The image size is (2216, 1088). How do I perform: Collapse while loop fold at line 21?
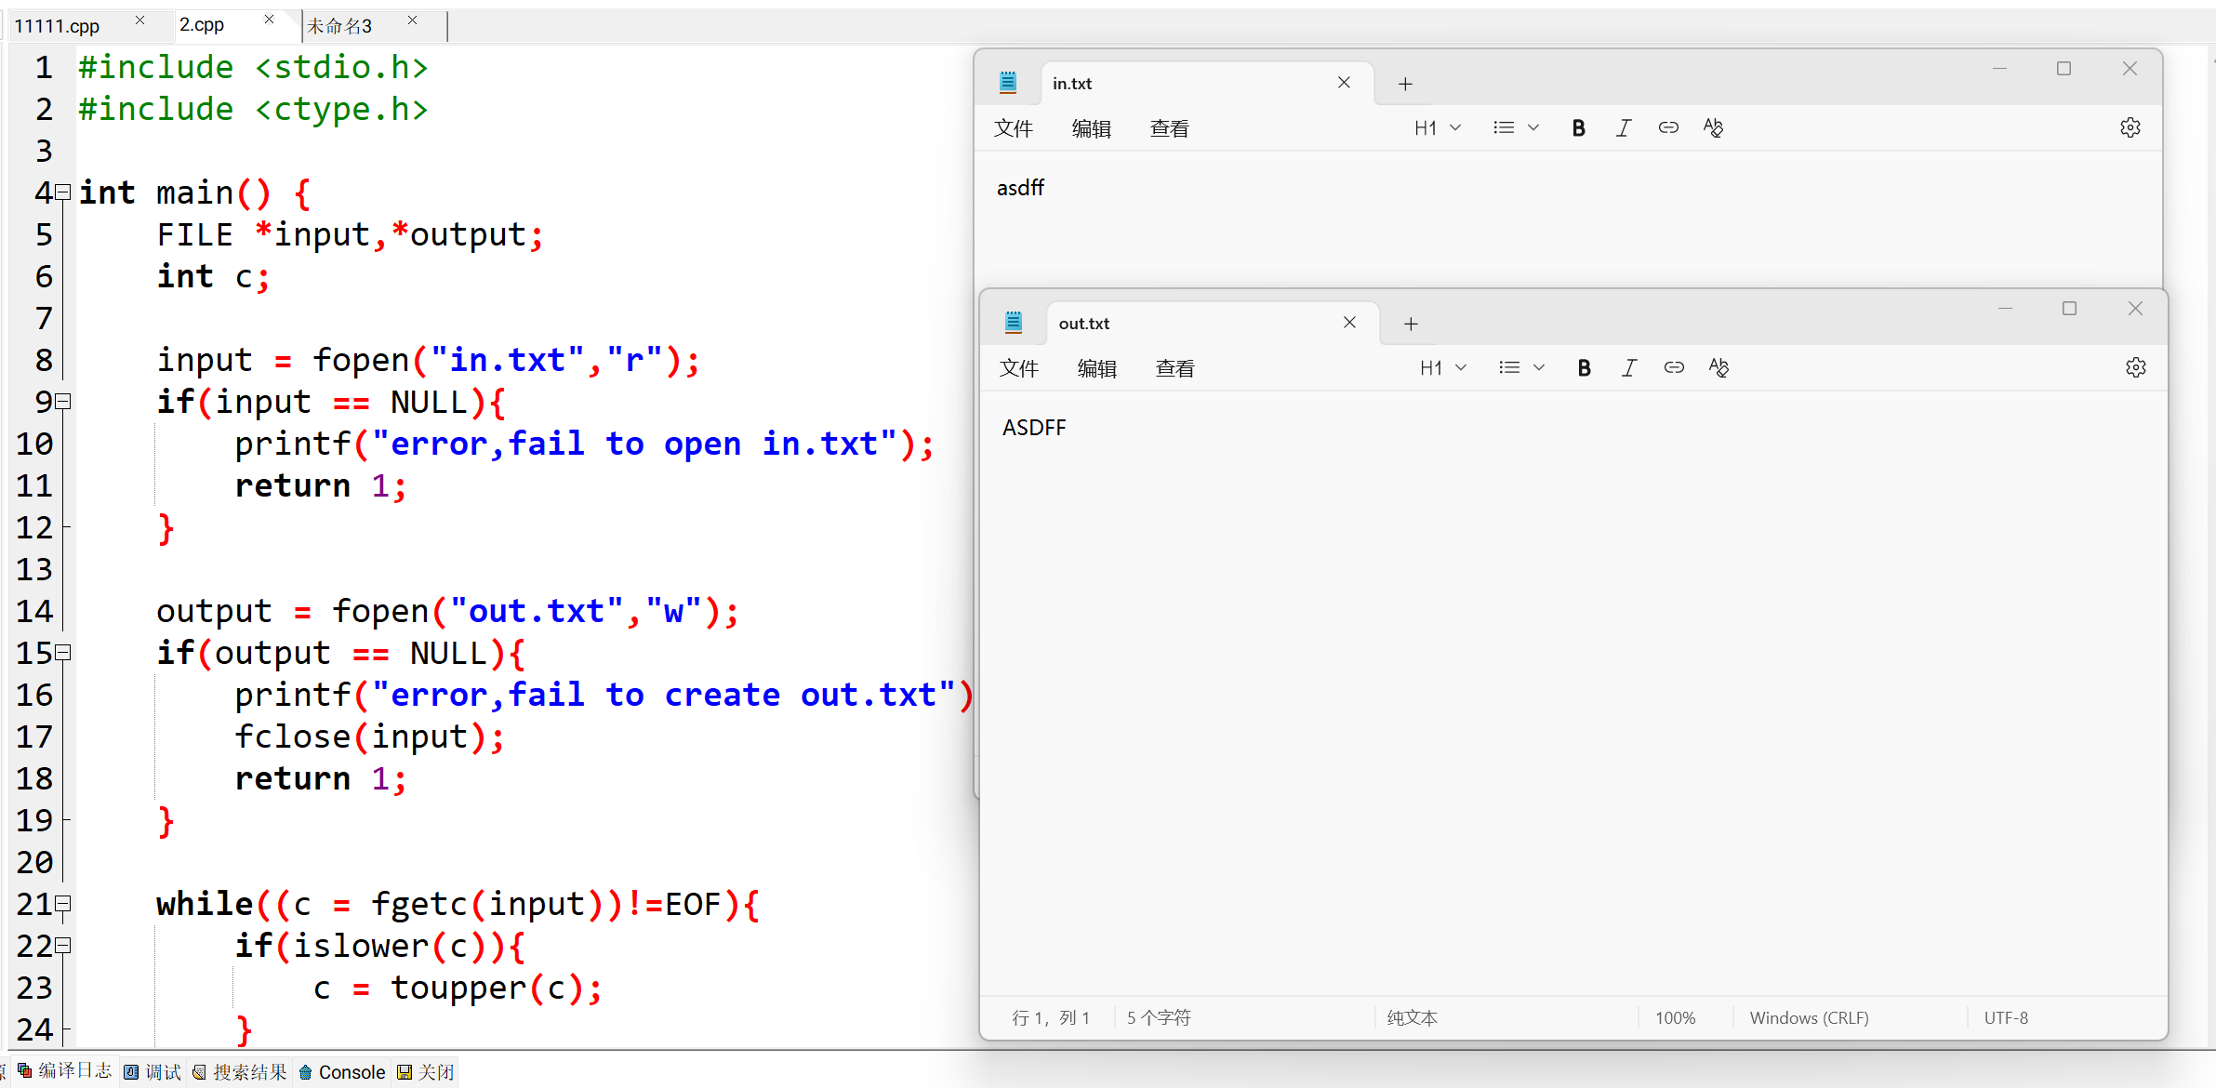tap(63, 904)
